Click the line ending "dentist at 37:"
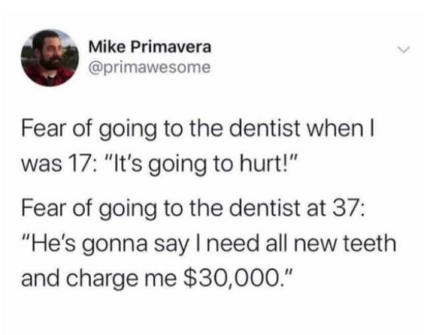 point(193,207)
